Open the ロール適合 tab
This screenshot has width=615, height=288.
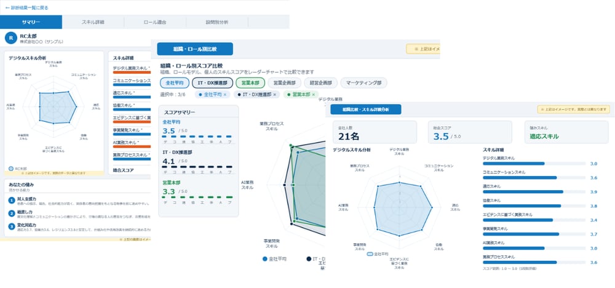click(x=155, y=22)
